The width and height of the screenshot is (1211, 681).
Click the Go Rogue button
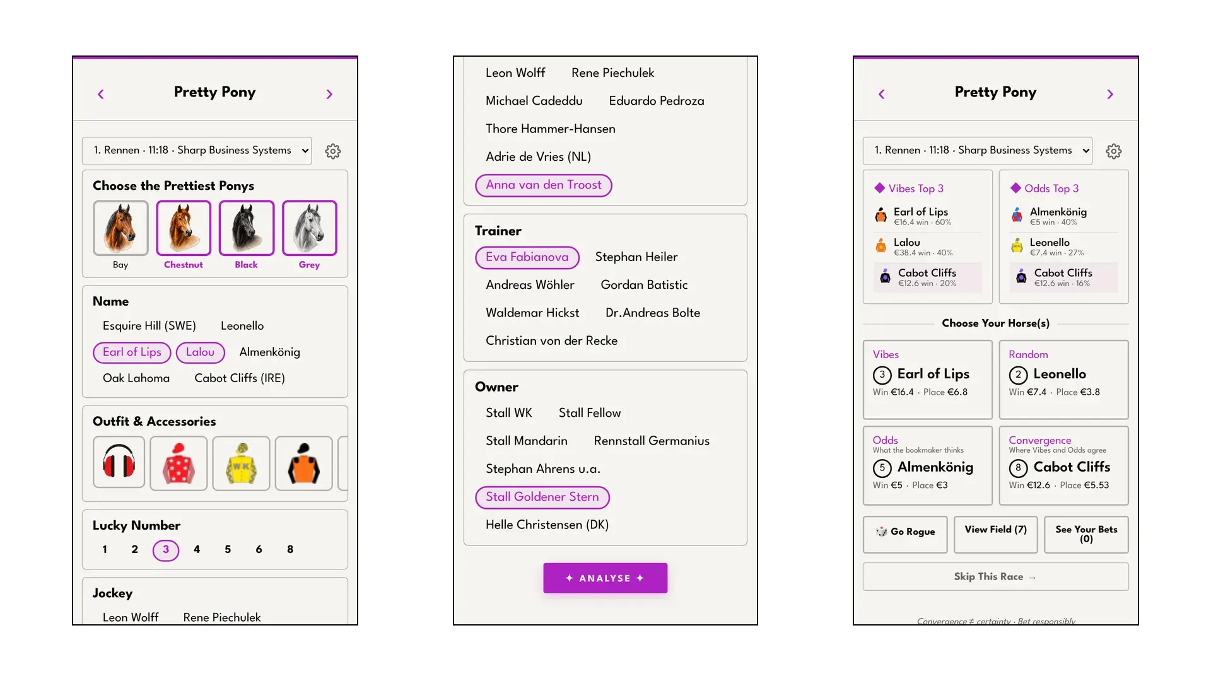click(905, 535)
